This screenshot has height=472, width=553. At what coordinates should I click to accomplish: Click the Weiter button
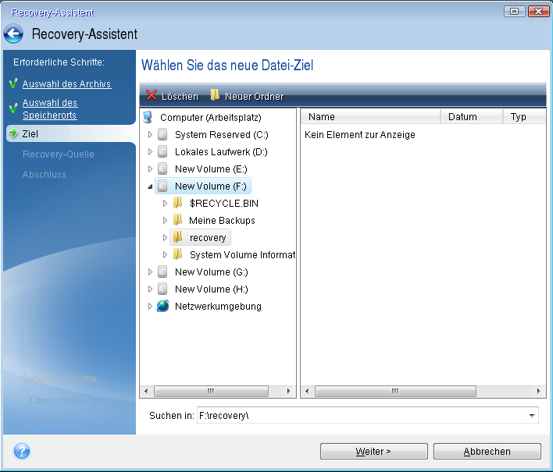(373, 452)
